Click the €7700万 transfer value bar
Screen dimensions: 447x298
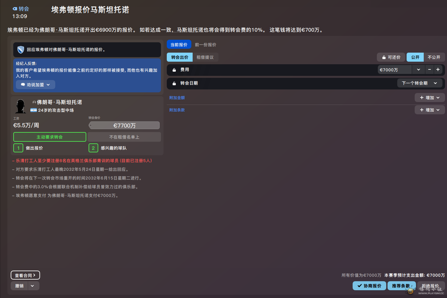tap(124, 125)
